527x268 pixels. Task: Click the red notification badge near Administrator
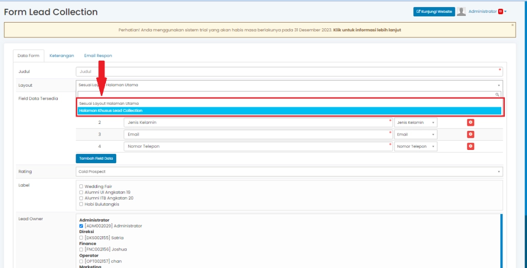pyautogui.click(x=500, y=11)
